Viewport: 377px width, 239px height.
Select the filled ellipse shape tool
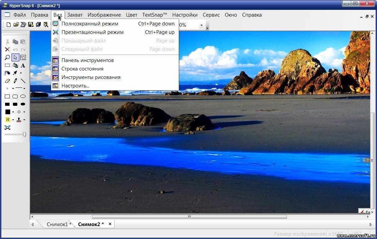pos(23,104)
